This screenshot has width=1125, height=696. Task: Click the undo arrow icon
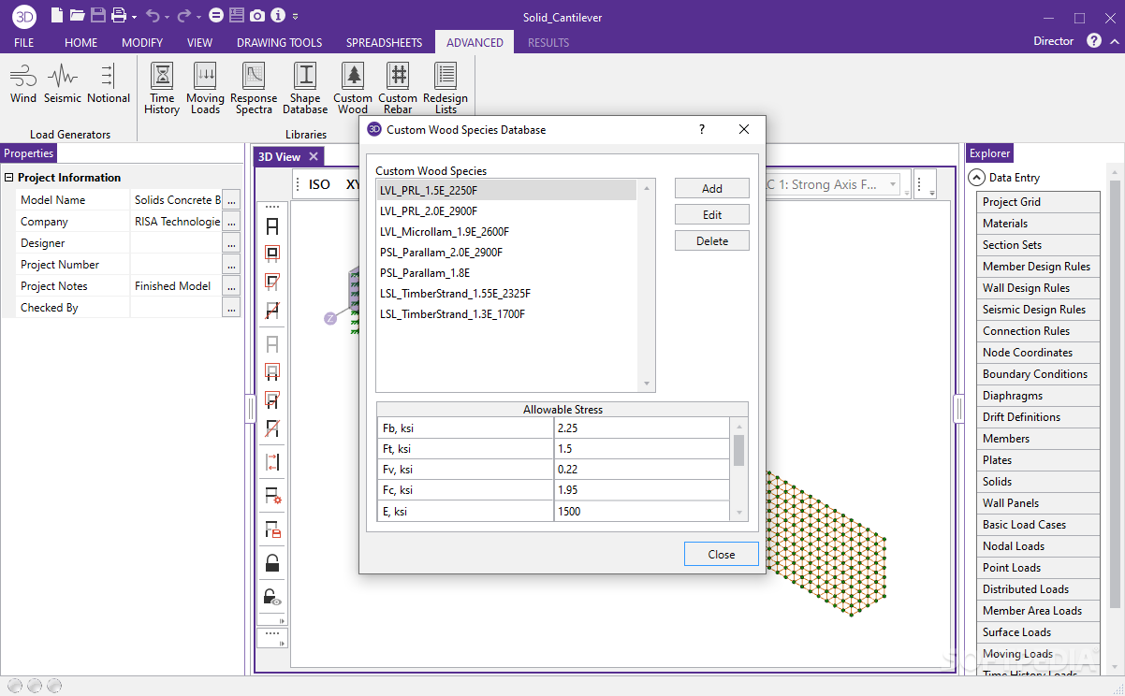153,16
